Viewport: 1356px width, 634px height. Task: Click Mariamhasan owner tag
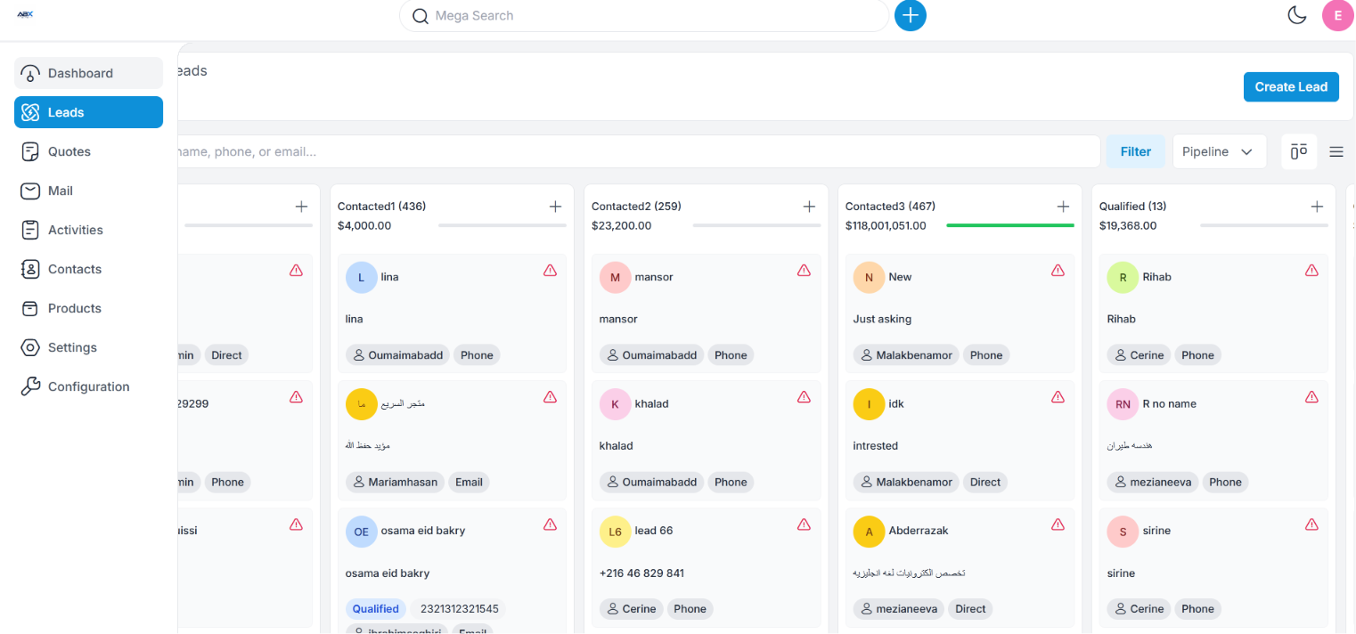click(396, 482)
